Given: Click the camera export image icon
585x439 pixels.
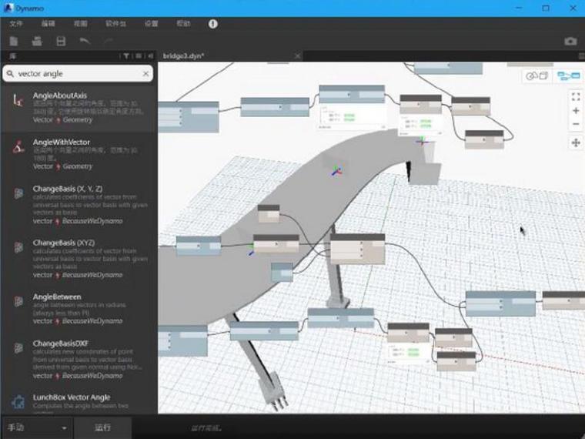Looking at the screenshot, I should (x=570, y=41).
